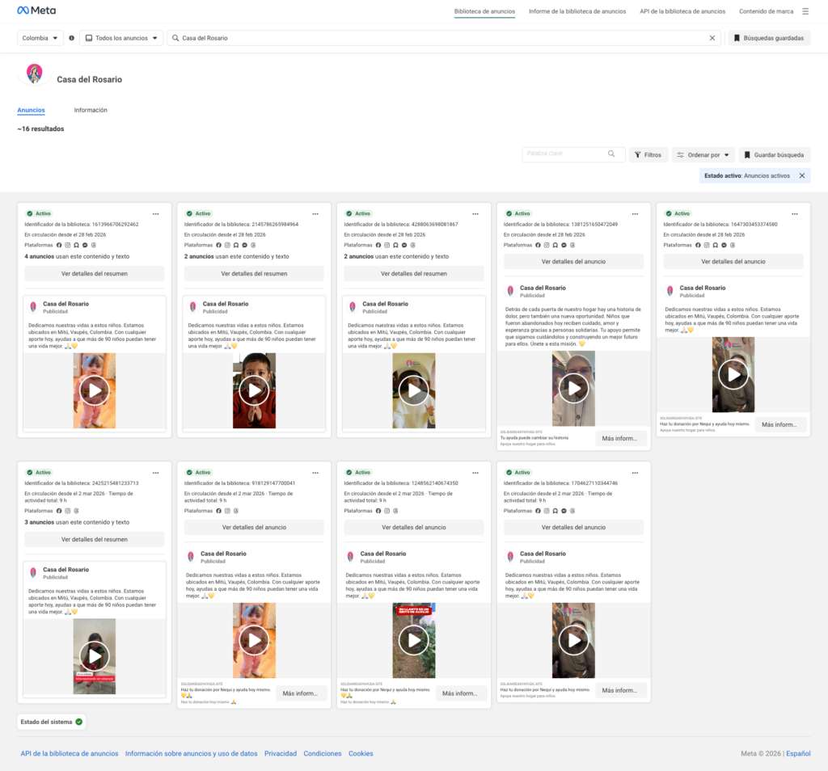Click the Casa del Rosario page avatar
Image resolution: width=828 pixels, height=771 pixels.
point(34,74)
